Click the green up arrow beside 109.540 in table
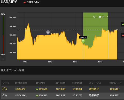 coord(37,95)
